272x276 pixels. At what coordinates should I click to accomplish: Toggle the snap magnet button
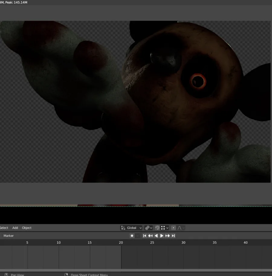(157, 228)
